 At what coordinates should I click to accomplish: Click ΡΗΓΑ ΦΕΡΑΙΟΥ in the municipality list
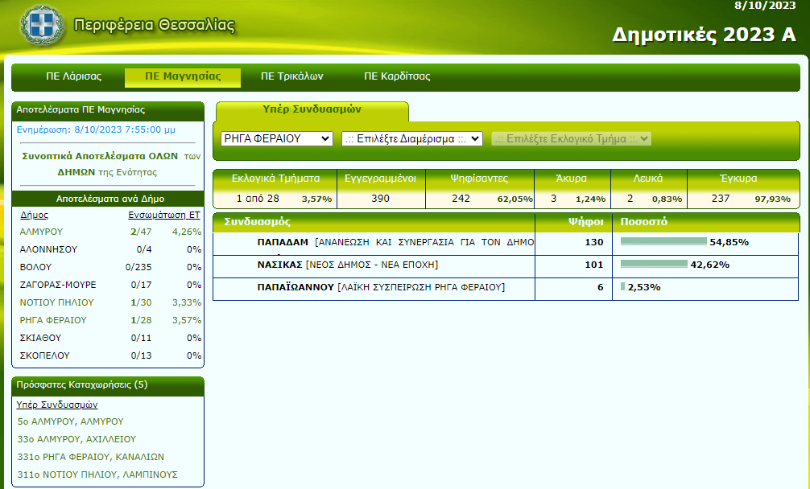click(x=52, y=320)
